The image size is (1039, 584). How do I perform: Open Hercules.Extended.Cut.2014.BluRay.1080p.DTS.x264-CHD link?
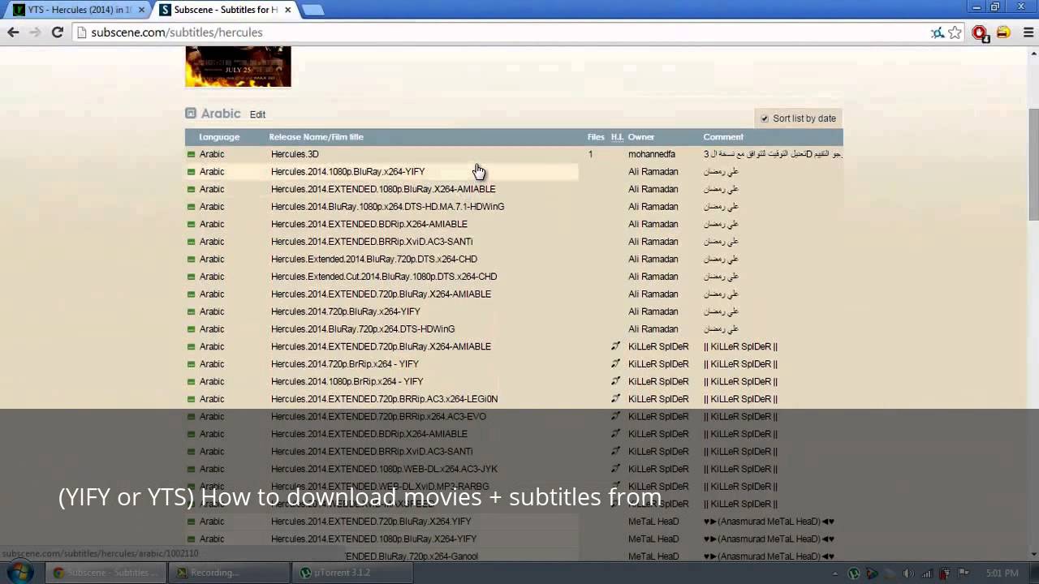point(384,277)
